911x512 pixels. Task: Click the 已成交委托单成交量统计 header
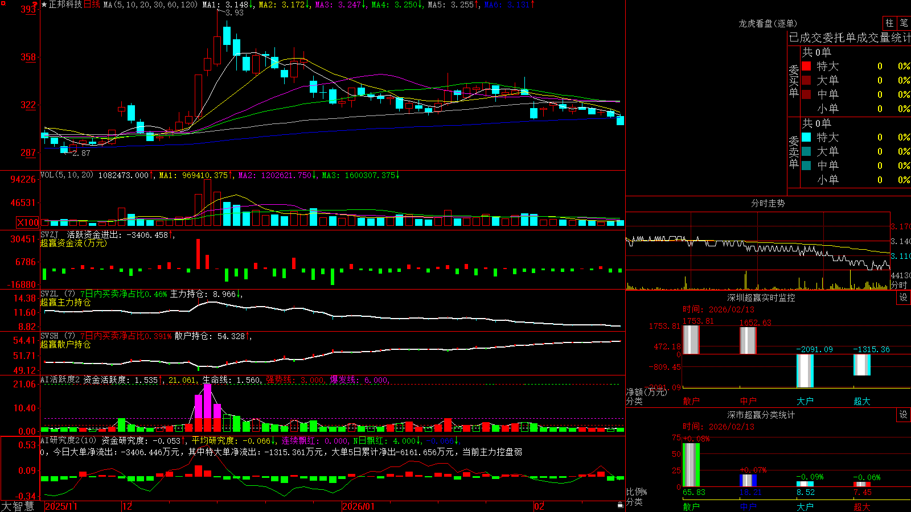point(850,38)
